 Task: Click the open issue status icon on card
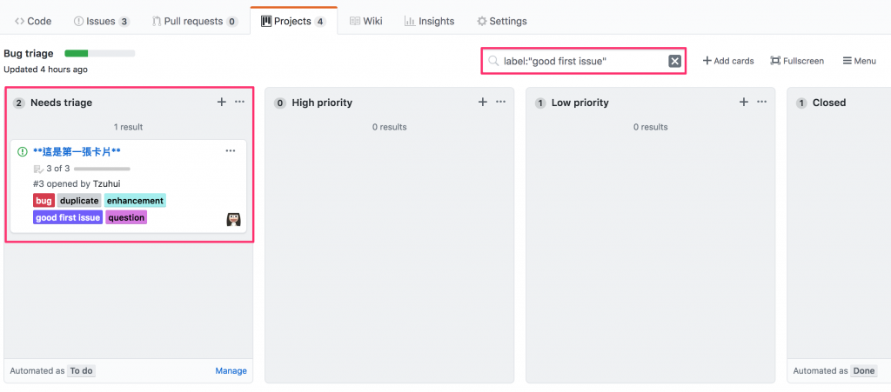pos(23,151)
